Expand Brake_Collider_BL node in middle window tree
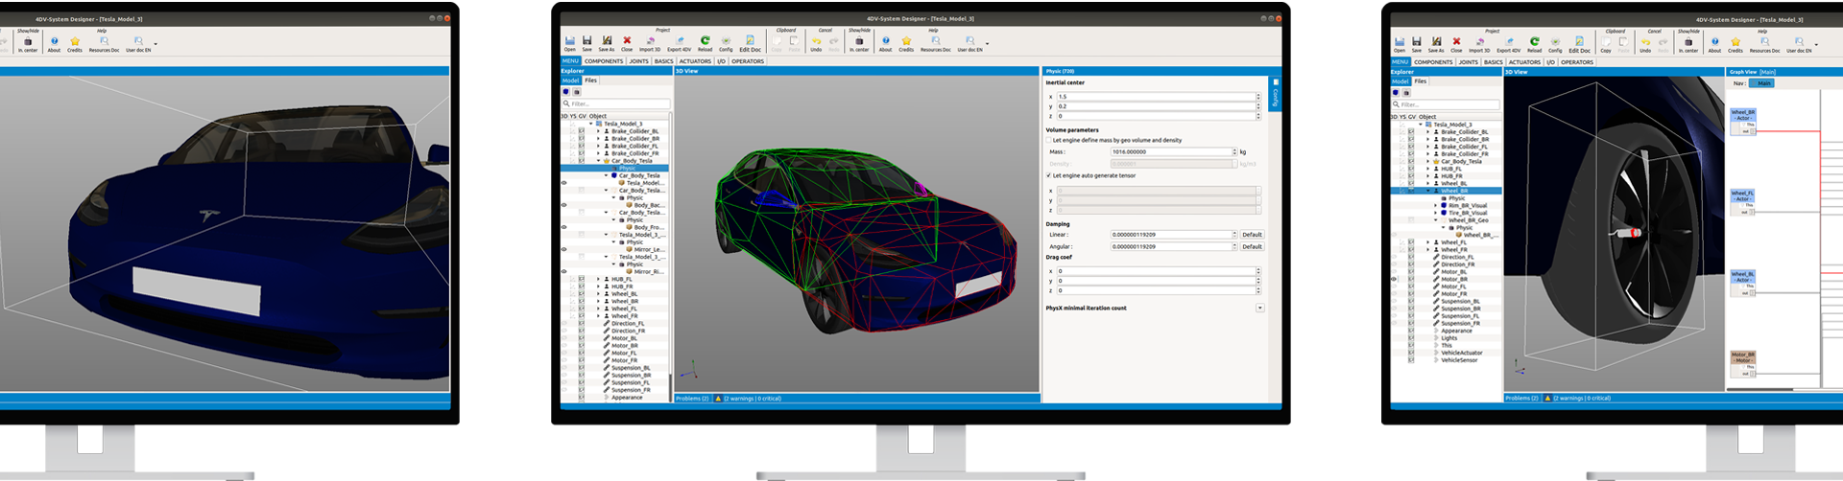The image size is (1843, 481). (598, 131)
